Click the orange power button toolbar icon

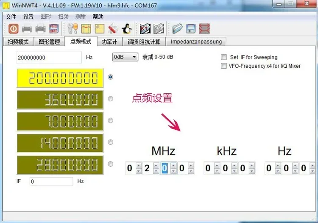(14, 28)
